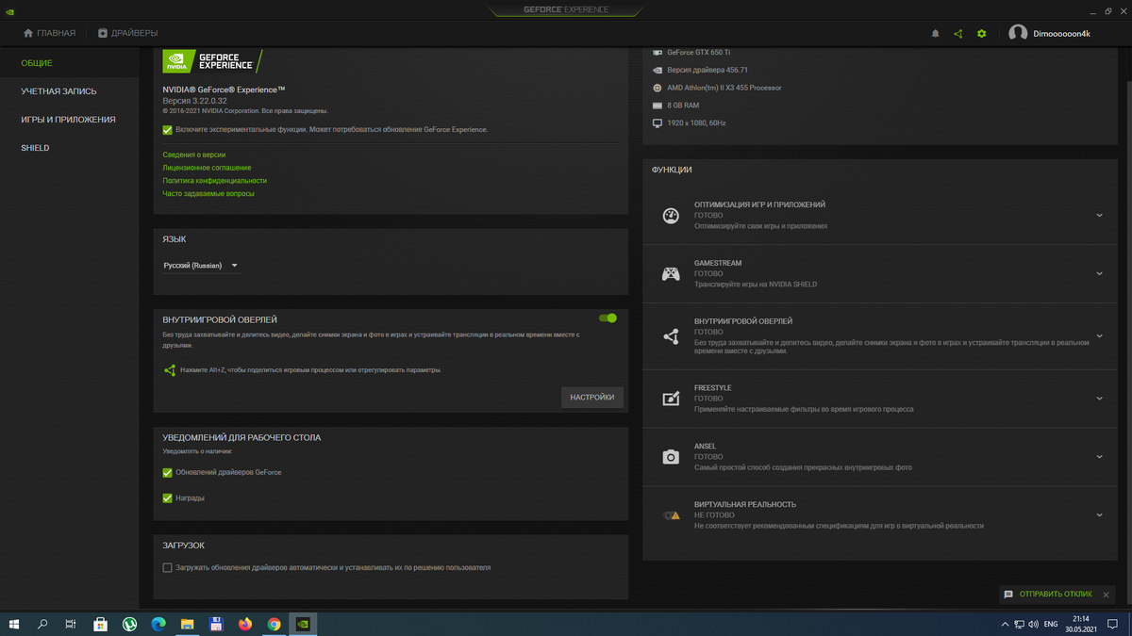Click the НАСТРОЙКИ overlay button

click(x=592, y=398)
